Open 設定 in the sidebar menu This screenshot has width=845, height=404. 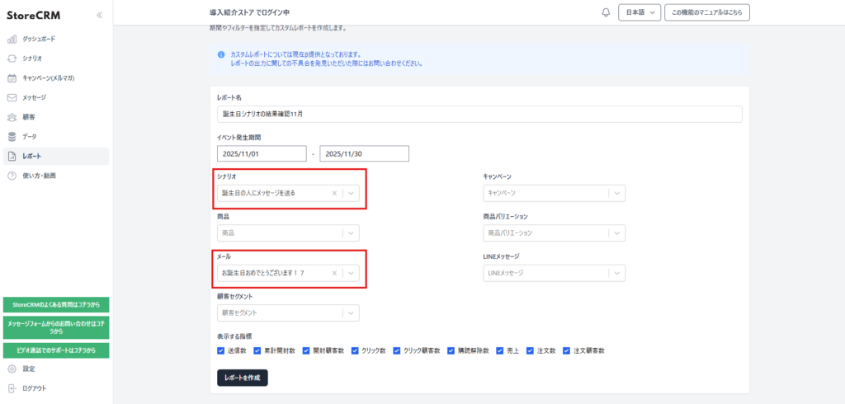29,369
